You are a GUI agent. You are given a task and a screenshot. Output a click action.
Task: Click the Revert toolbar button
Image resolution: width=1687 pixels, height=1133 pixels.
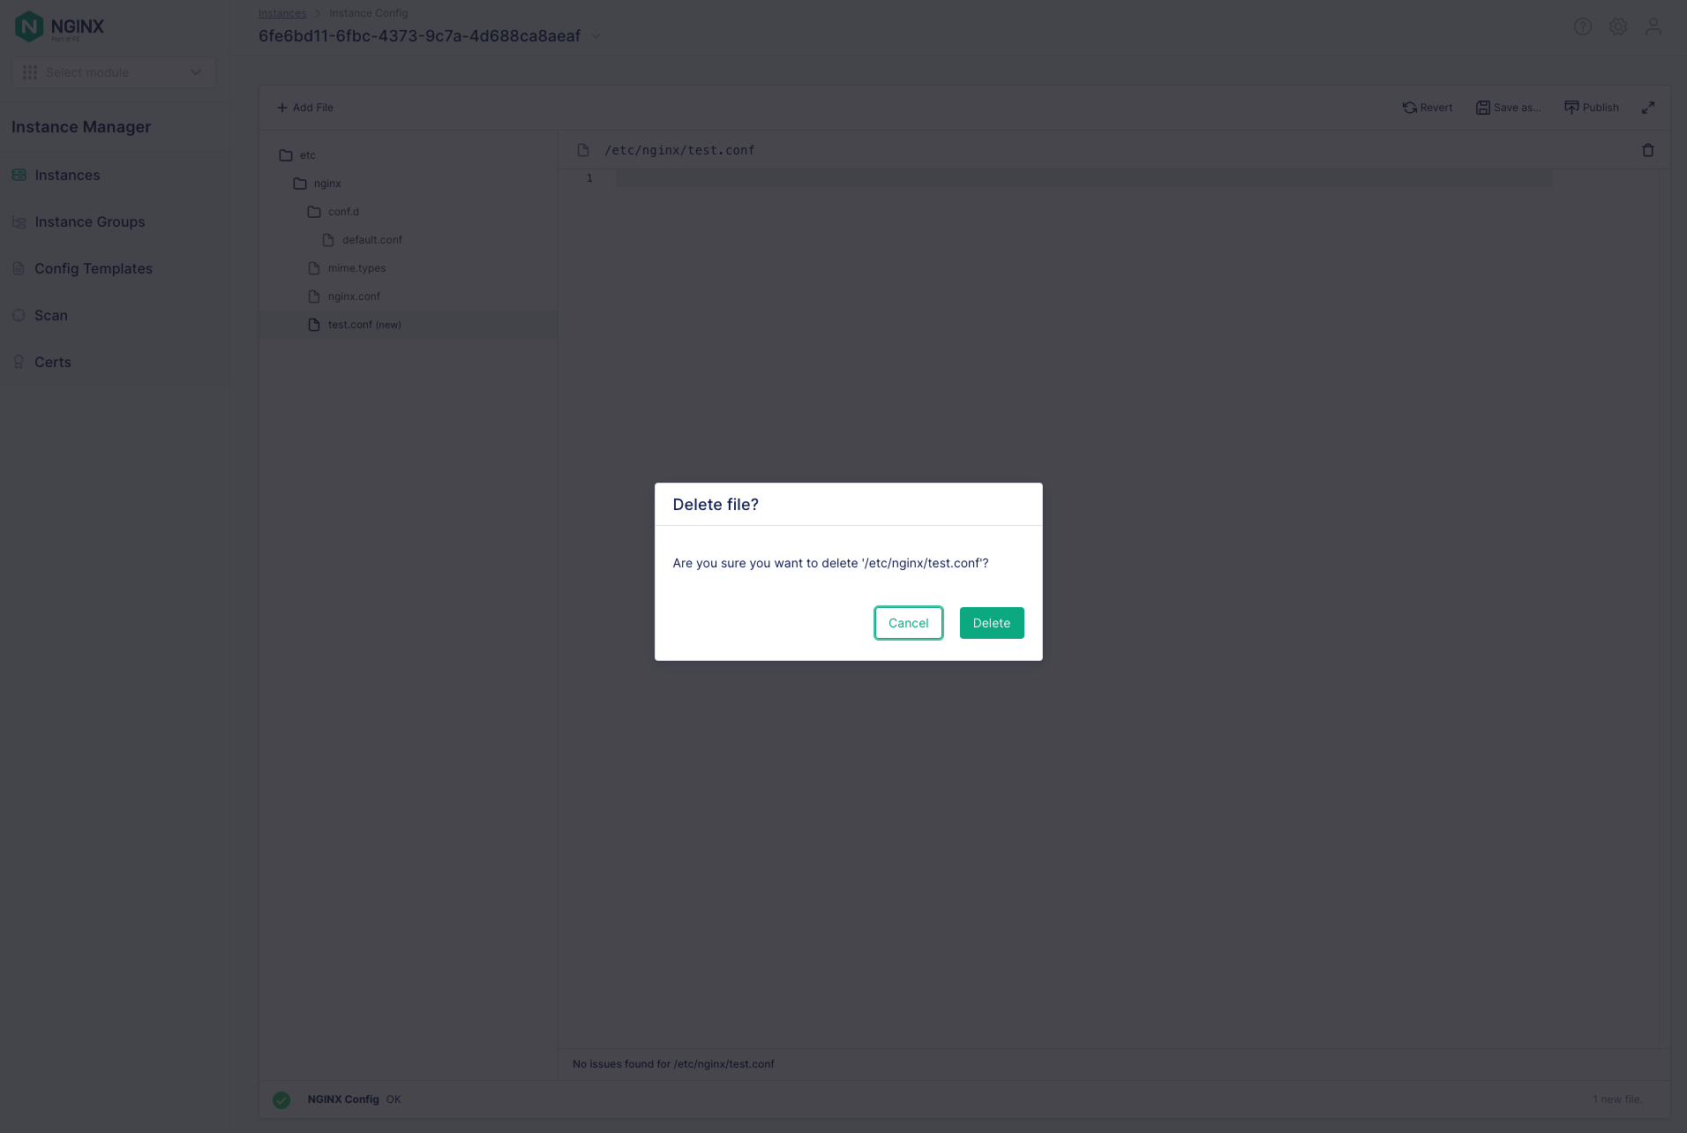tap(1428, 108)
